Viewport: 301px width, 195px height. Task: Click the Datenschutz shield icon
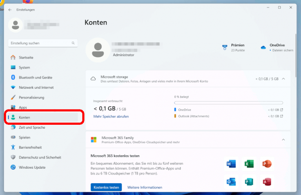pos(13,157)
